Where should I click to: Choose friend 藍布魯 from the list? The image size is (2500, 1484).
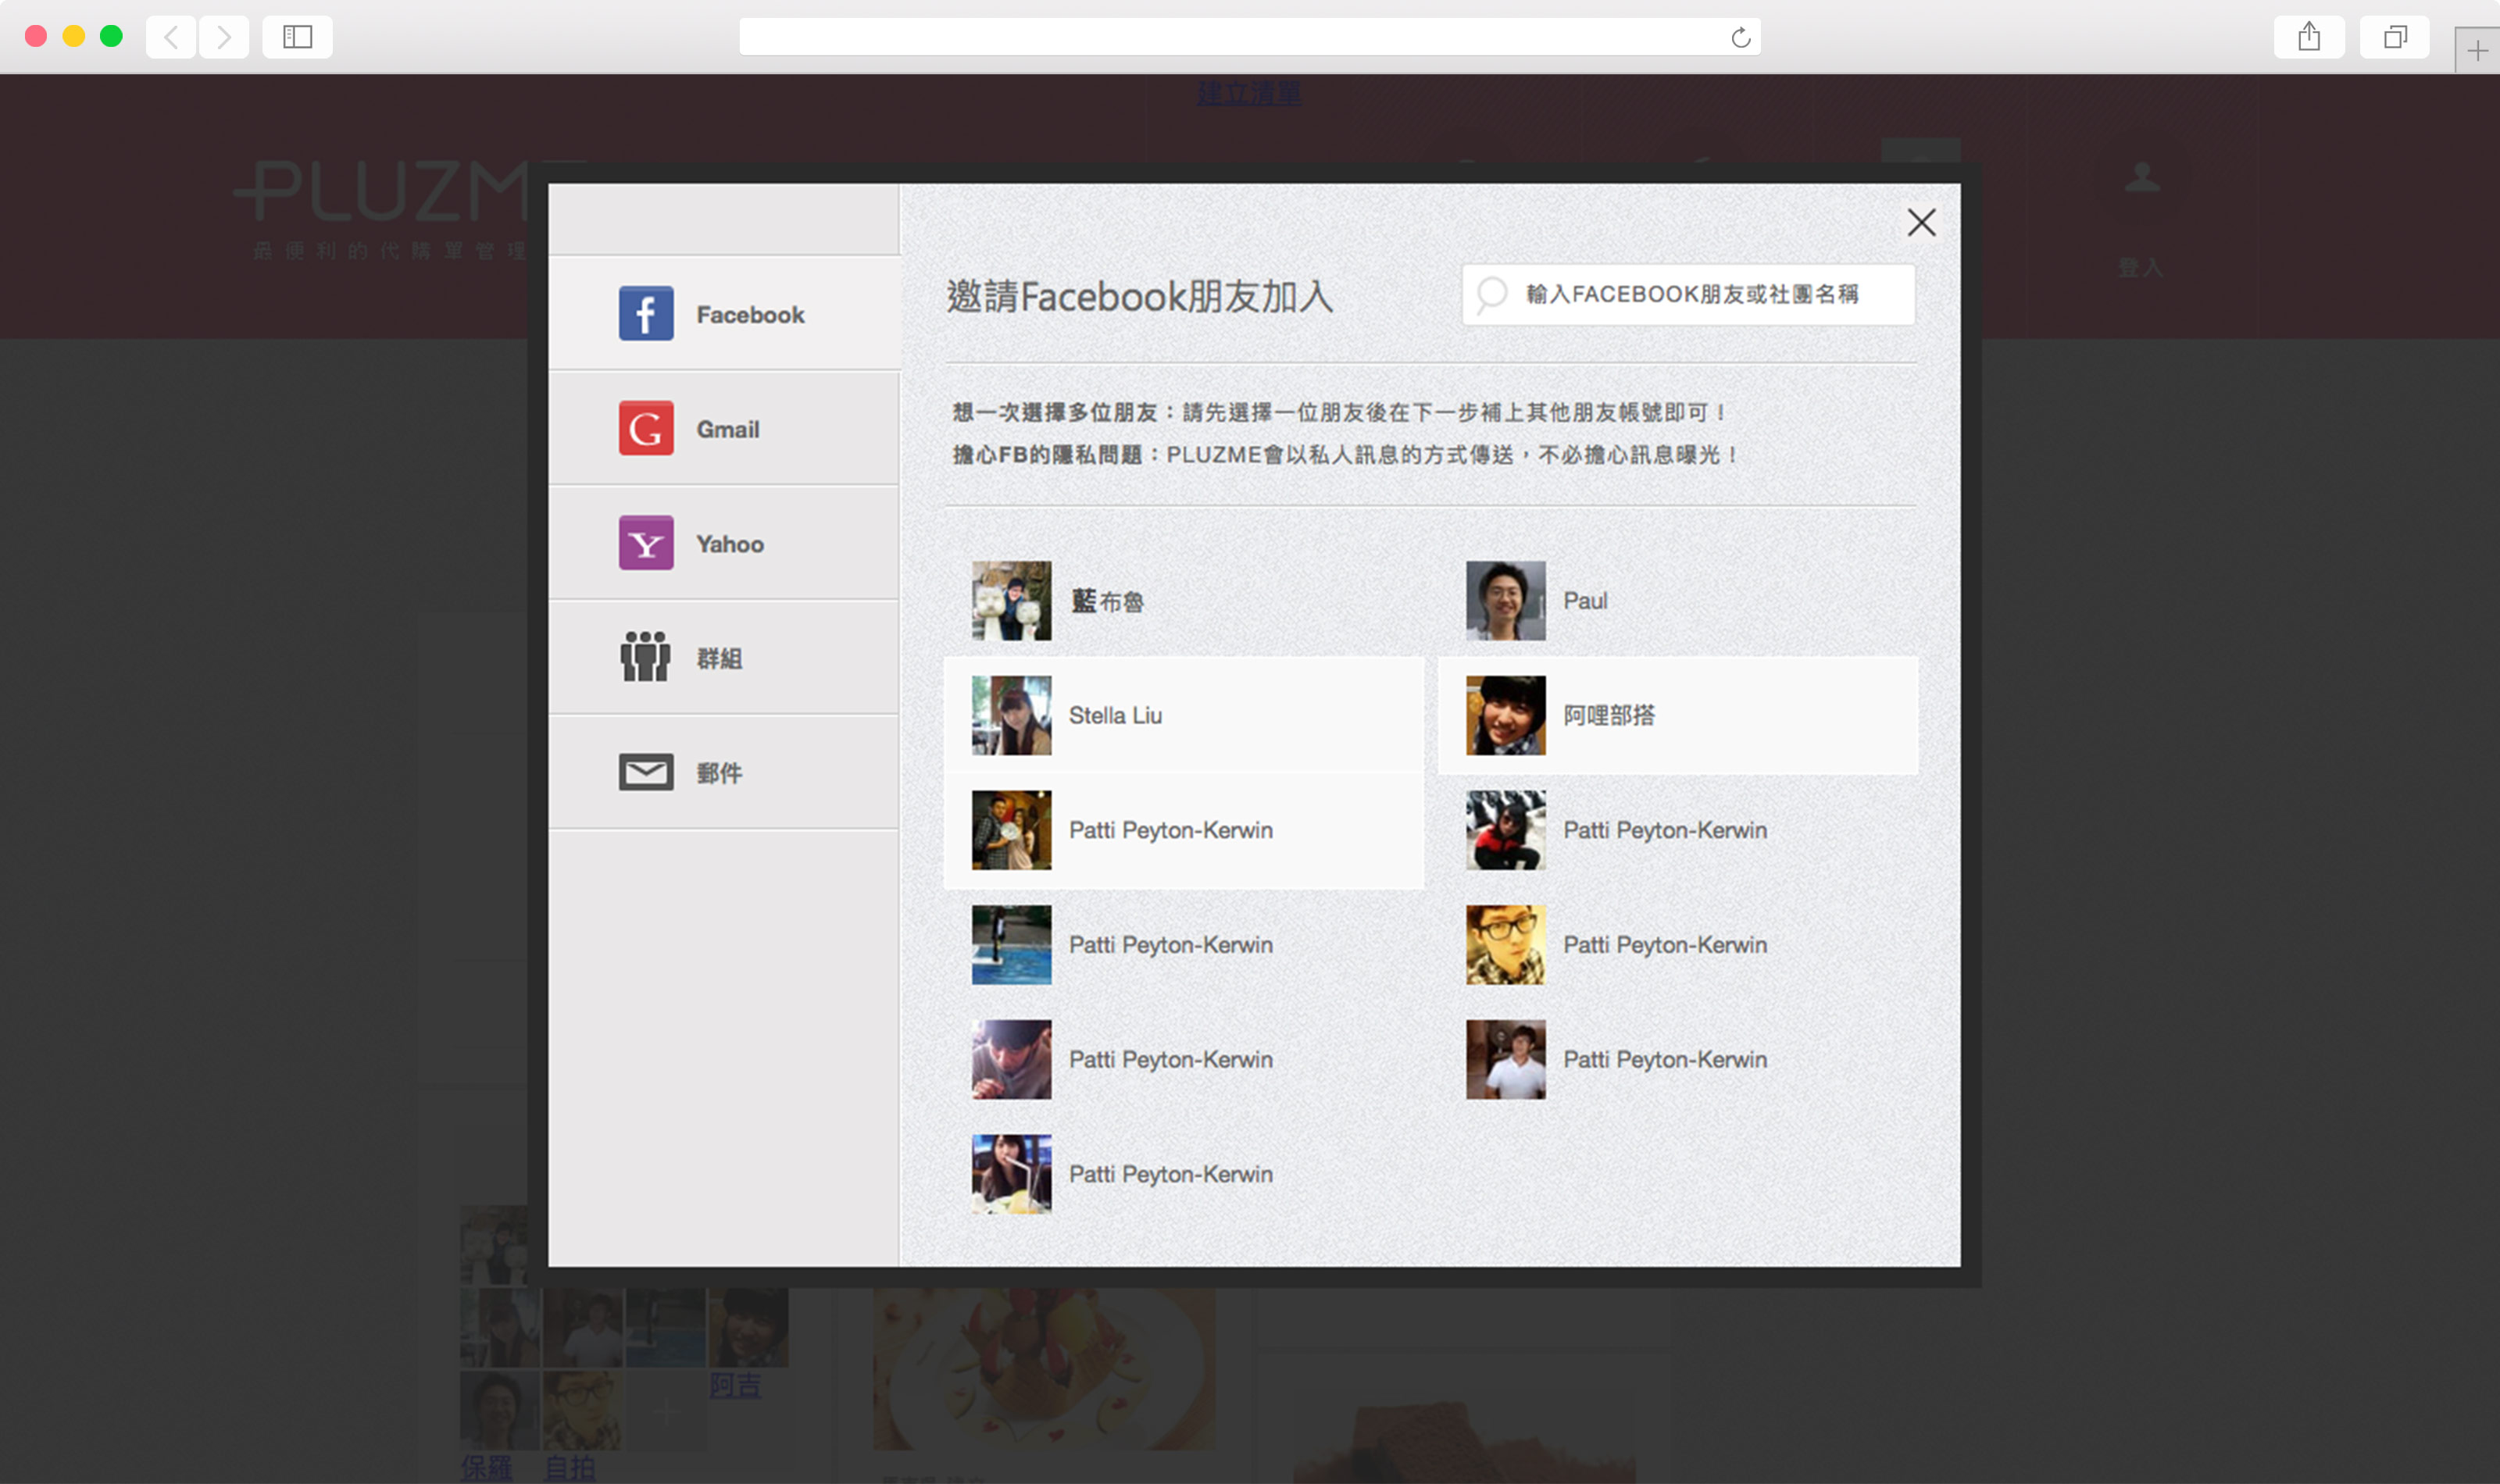[x=1106, y=600]
